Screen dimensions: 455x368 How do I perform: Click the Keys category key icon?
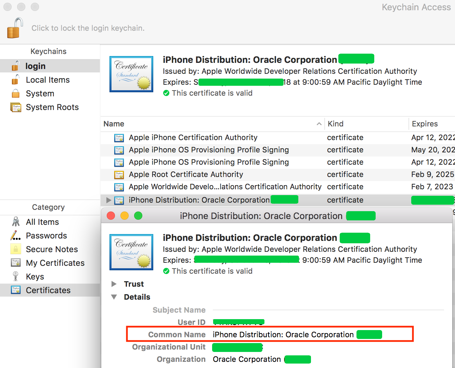tap(15, 276)
